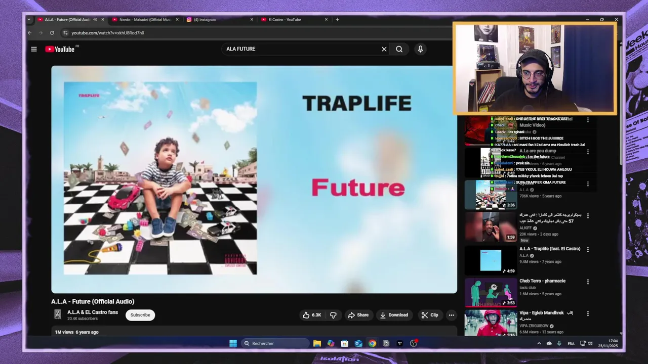648x364 pixels.
Task: Open A.L.A & EL Castro fans channel avatar
Action: [x=58, y=315]
